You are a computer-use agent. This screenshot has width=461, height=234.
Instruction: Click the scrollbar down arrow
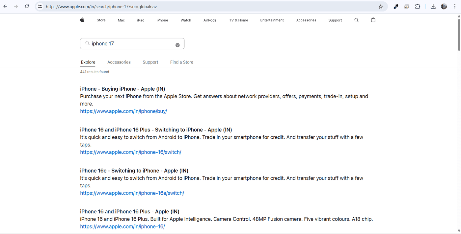coord(459,231)
